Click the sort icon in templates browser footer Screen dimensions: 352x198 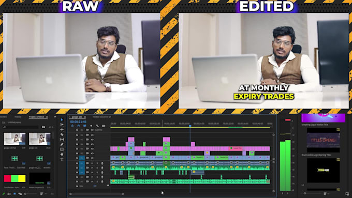pyautogui.click(x=325, y=193)
